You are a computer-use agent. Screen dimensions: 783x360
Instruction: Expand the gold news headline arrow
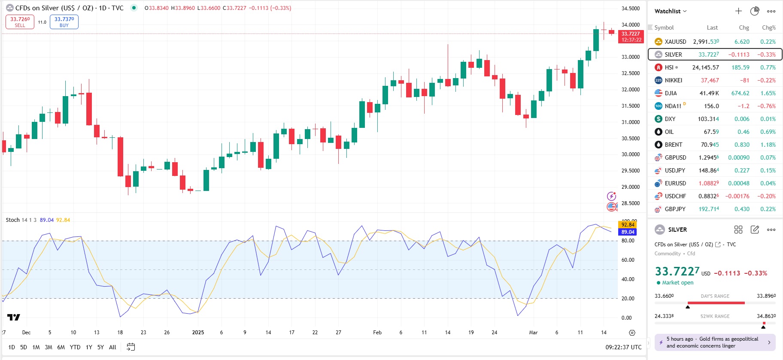pyautogui.click(x=769, y=342)
